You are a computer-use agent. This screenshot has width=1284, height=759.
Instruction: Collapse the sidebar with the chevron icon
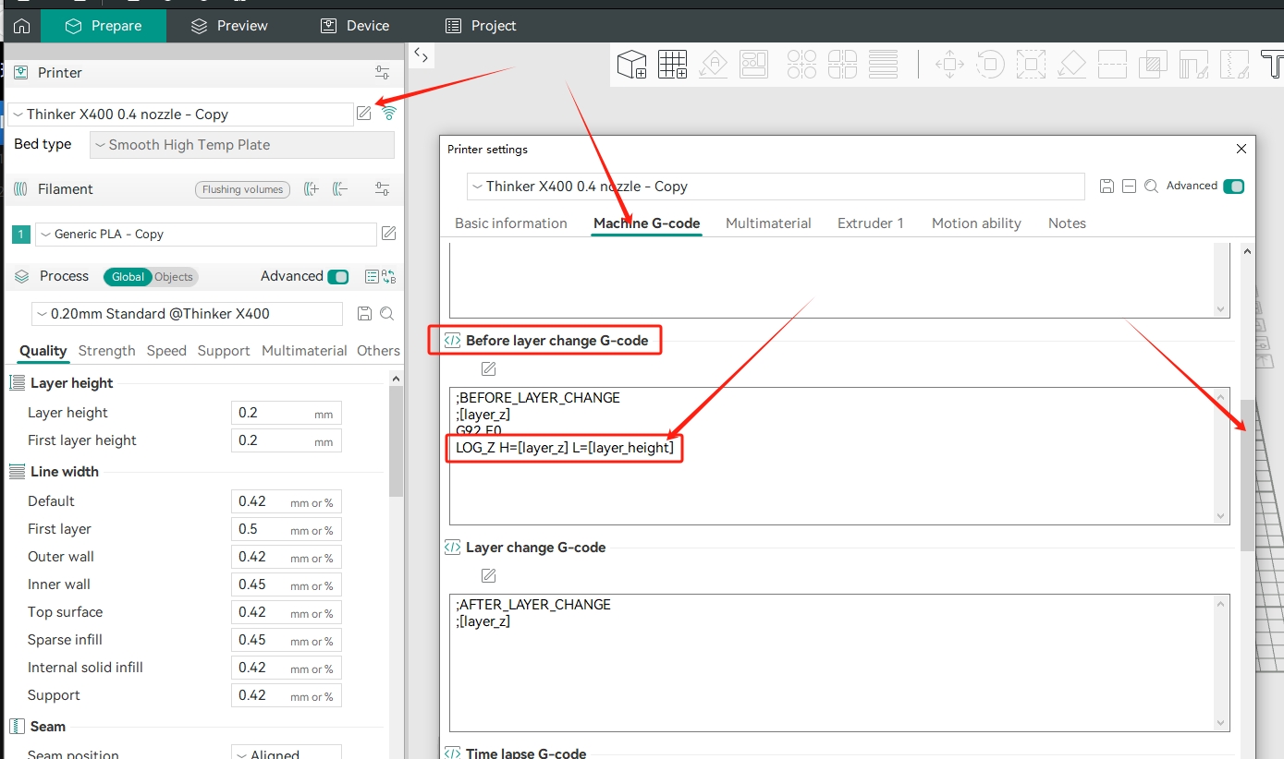(421, 55)
